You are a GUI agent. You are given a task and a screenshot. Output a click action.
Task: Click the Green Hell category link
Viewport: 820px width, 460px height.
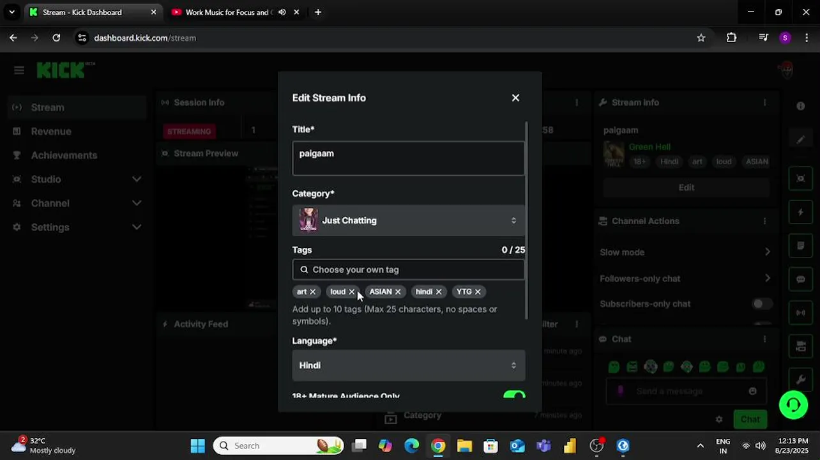point(649,147)
